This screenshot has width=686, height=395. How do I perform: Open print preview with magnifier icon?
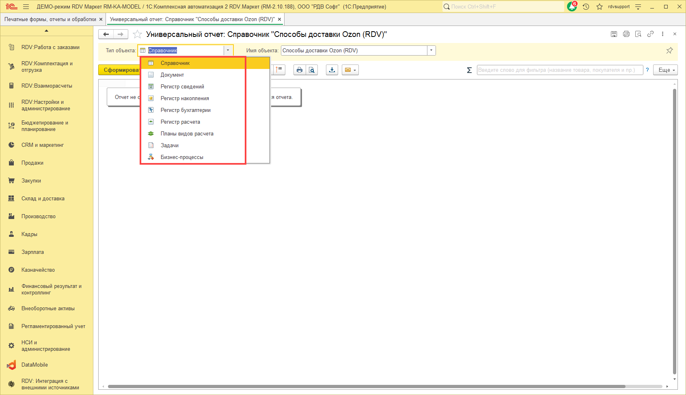(312, 70)
